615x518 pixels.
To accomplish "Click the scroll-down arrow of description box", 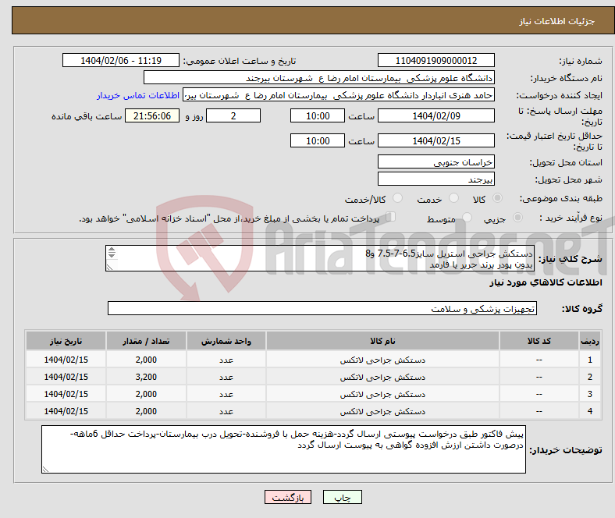I will (x=112, y=255).
